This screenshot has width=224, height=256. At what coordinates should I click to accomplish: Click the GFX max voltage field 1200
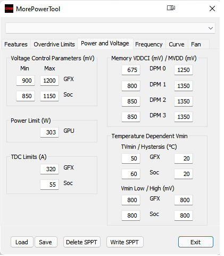tap(49, 81)
